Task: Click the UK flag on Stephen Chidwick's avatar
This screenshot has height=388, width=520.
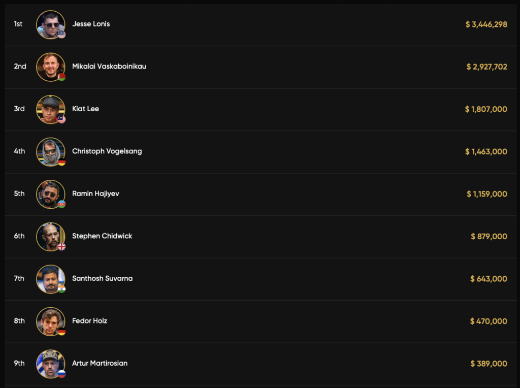Action: 61,247
